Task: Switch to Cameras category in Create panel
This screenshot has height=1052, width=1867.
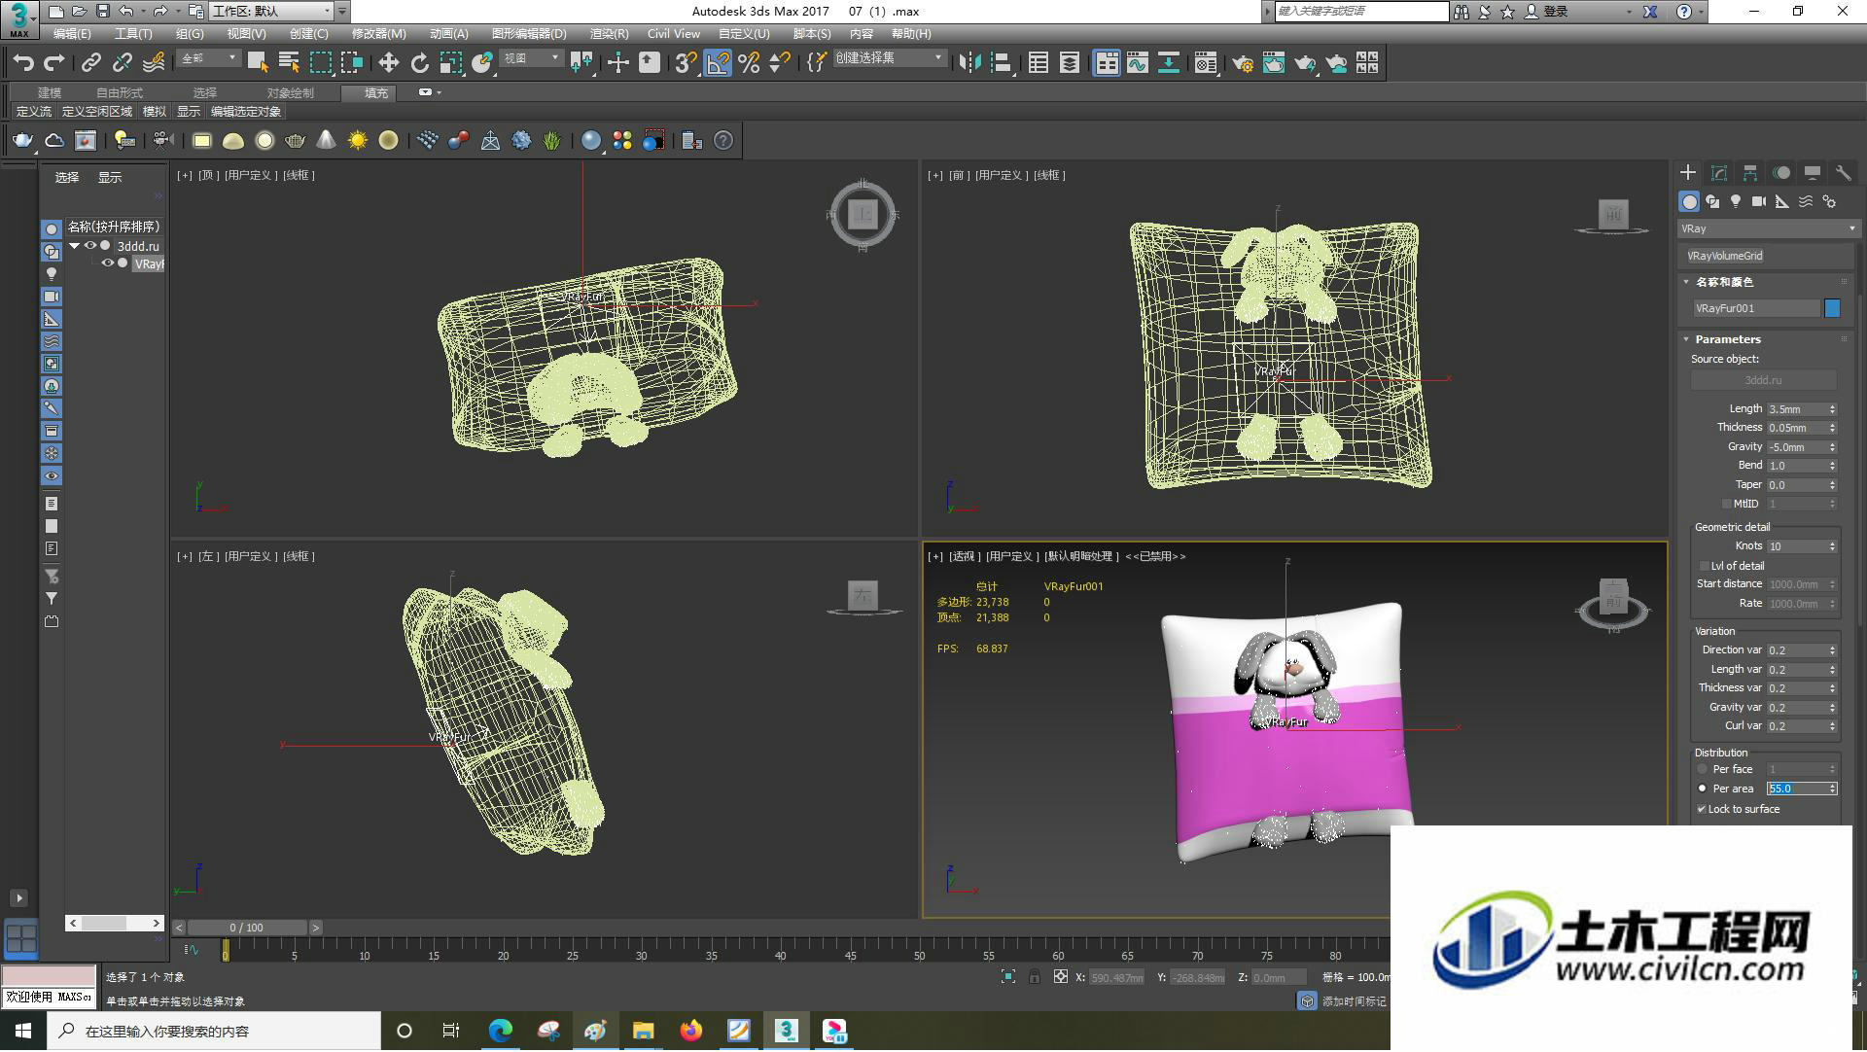Action: (1758, 201)
